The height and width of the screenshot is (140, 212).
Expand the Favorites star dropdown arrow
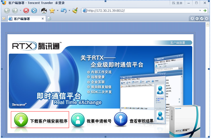click(x=57, y=11)
